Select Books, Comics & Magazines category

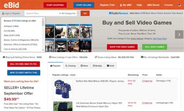click(x=21, y=40)
